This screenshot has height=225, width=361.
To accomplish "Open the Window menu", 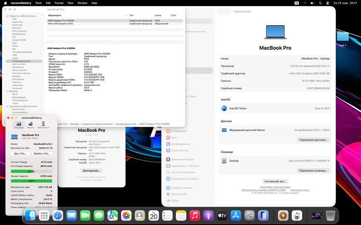I will [x=82, y=3].
